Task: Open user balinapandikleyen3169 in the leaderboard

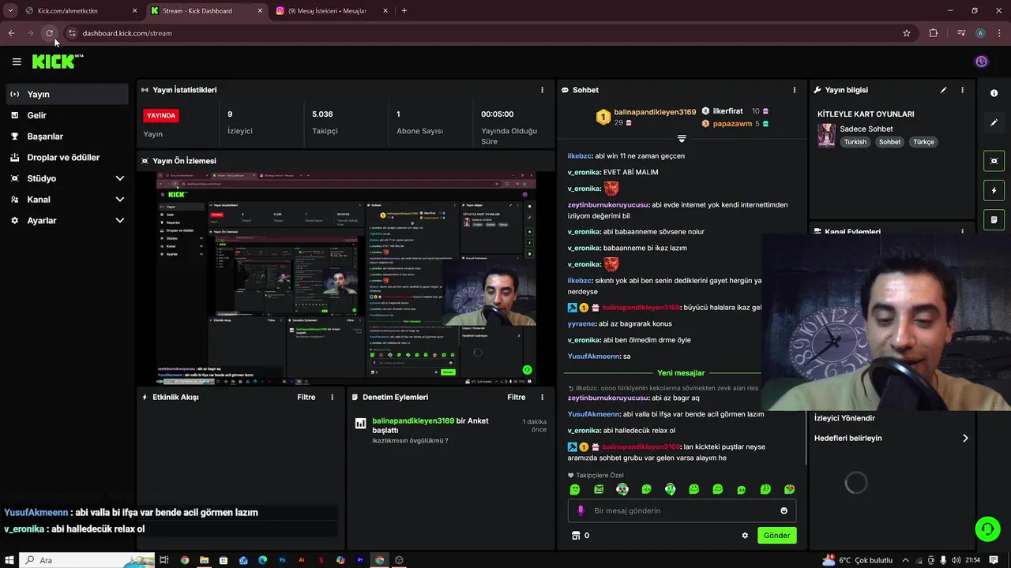Action: point(655,112)
